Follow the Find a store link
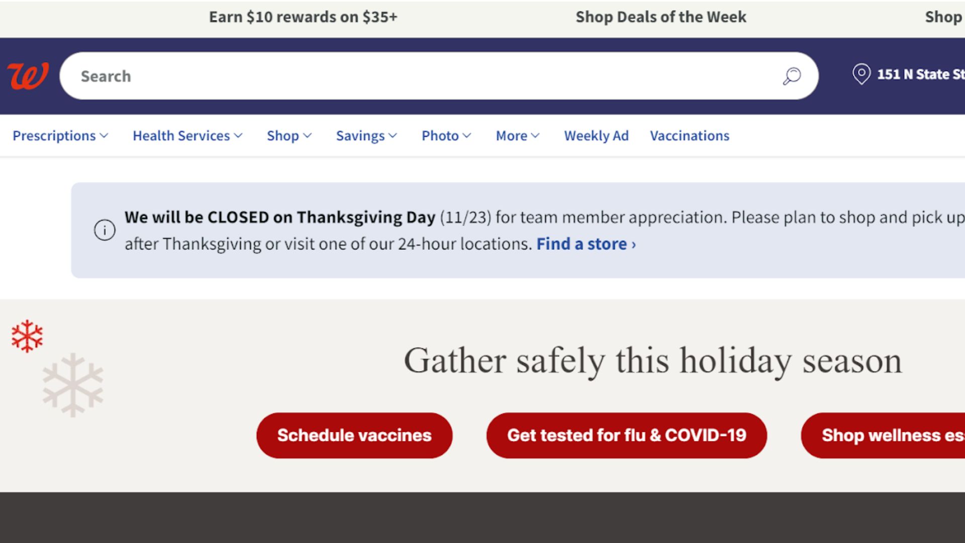 tap(586, 244)
